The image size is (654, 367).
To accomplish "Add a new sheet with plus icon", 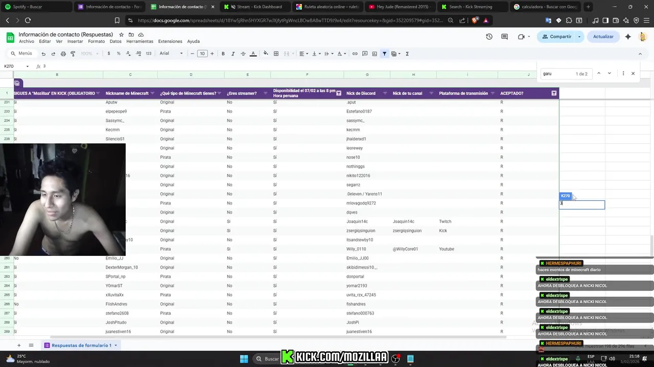I will (20, 345).
